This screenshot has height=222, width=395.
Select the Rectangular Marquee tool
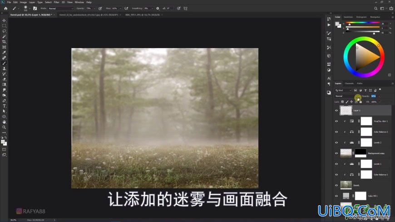[x=4, y=26]
